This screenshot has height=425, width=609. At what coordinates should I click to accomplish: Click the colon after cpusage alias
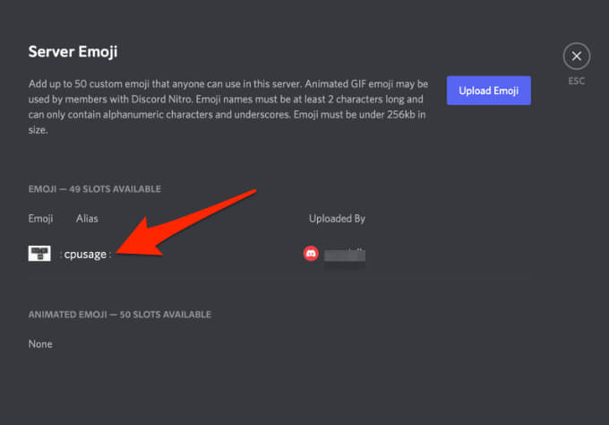[110, 255]
